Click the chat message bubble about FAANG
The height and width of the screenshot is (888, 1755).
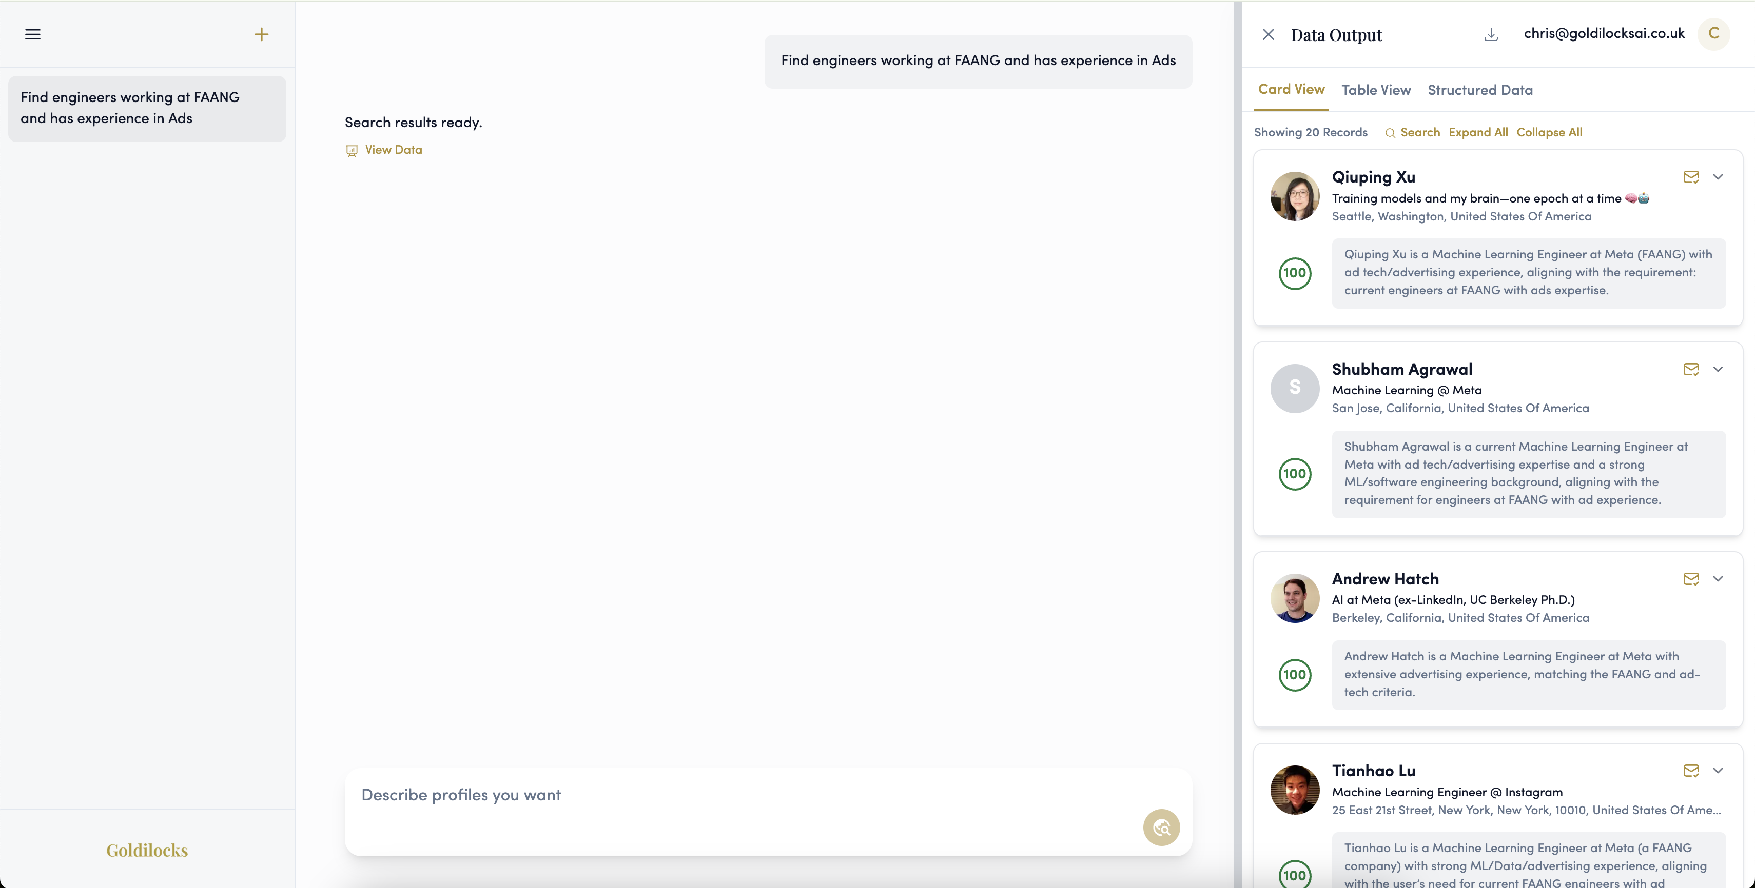978,60
